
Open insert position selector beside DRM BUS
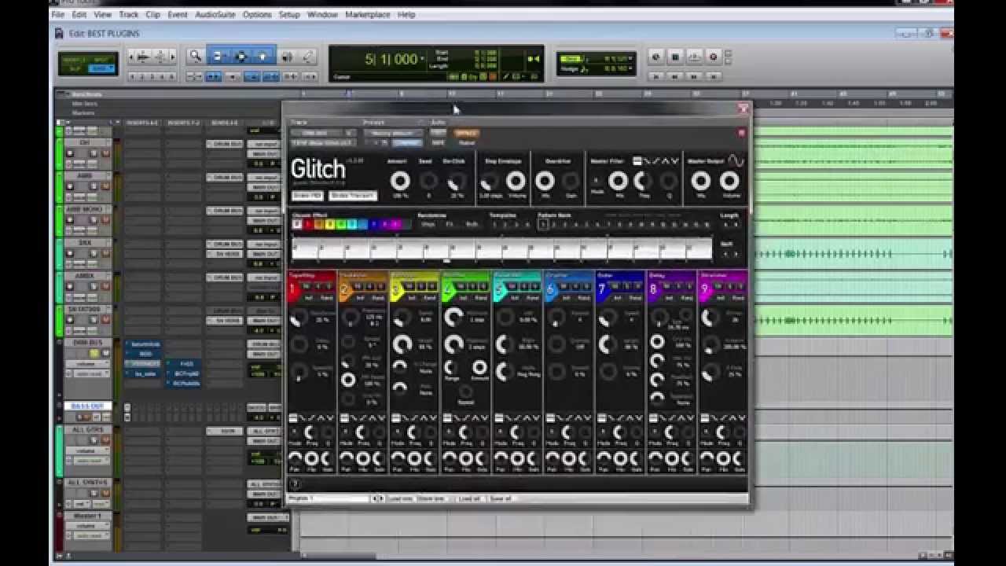tap(351, 133)
